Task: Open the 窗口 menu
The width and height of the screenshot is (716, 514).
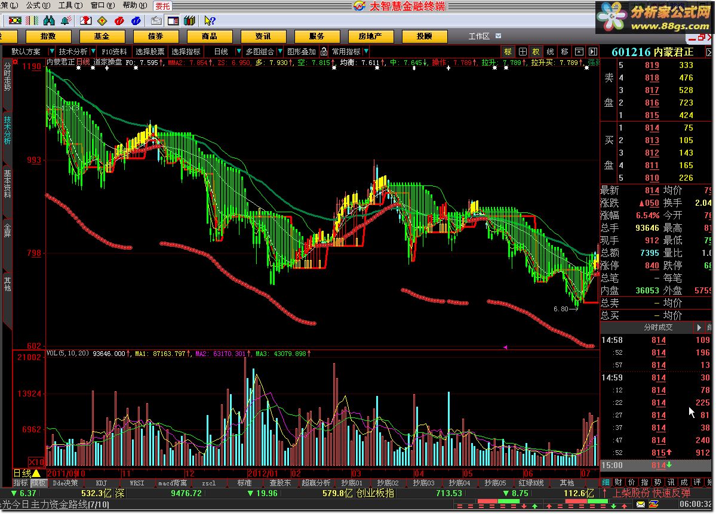Action: [103, 5]
